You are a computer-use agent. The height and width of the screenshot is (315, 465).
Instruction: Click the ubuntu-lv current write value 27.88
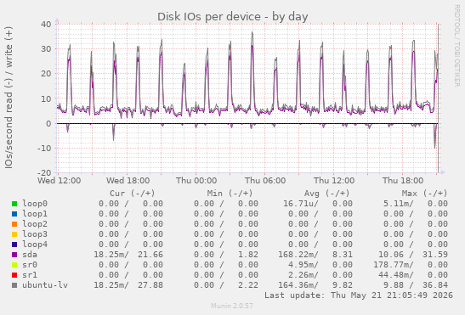[x=150, y=285]
